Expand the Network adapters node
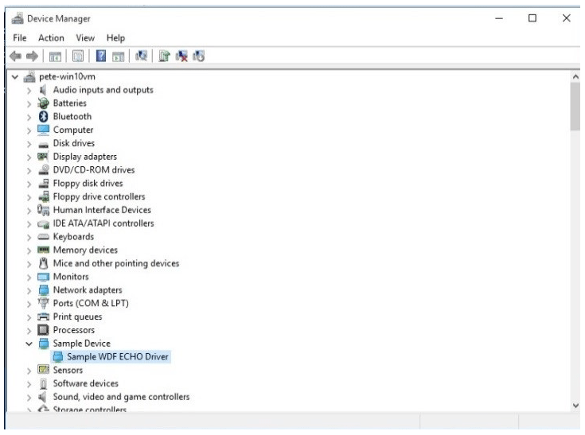585x435 pixels. [30, 290]
